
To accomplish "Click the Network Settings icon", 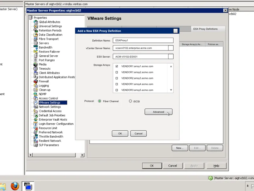I will pos(36,107).
